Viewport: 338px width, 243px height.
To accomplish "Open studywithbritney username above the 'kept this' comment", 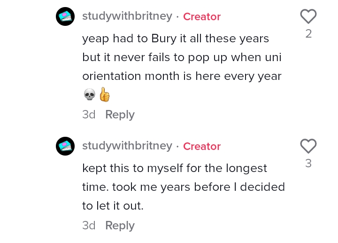I will (127, 146).
